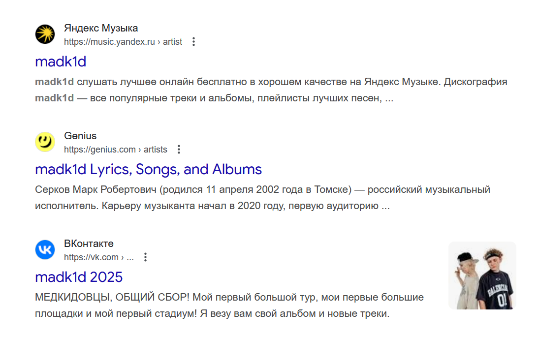Click the "Яндекс Музыка" site name
The image size is (539, 337).
coord(101,28)
